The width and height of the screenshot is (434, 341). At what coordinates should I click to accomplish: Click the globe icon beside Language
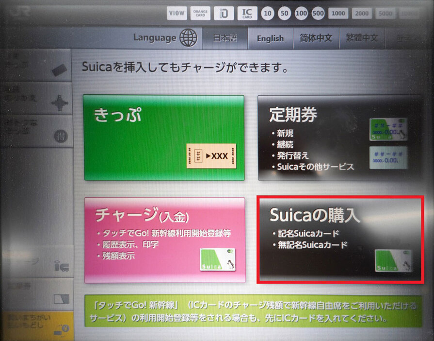(188, 38)
